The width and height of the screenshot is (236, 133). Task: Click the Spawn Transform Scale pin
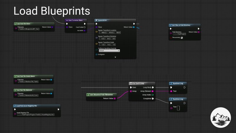96,44
